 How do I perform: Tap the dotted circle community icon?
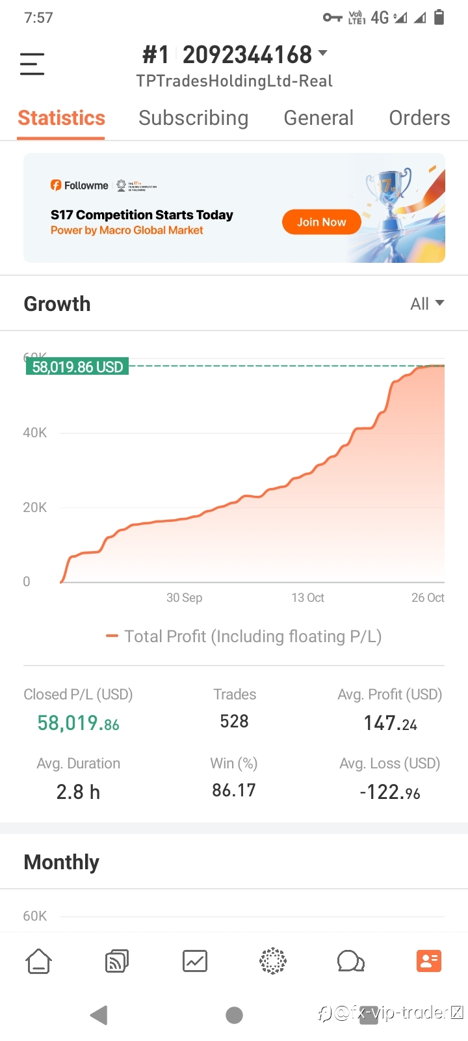(x=273, y=961)
